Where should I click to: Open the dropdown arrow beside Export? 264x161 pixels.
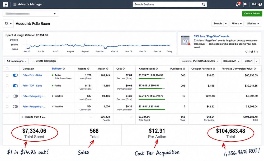257,61
